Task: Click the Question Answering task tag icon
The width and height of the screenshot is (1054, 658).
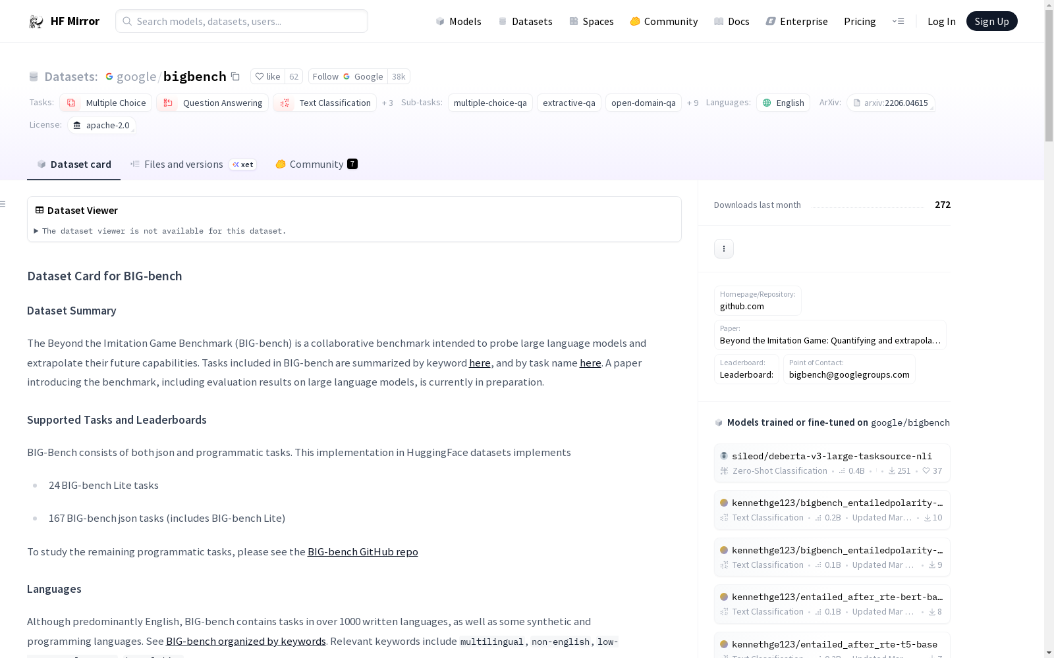Action: tap(168, 103)
